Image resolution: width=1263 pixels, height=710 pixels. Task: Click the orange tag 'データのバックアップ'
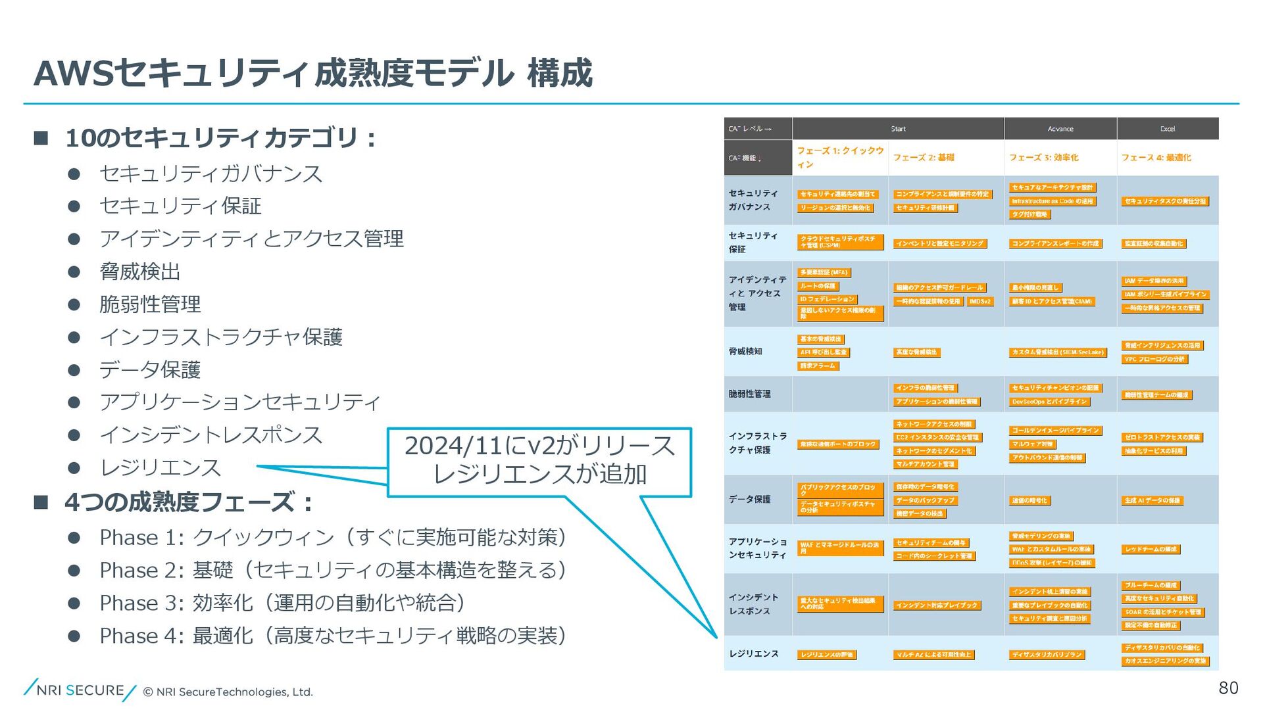[x=926, y=501]
